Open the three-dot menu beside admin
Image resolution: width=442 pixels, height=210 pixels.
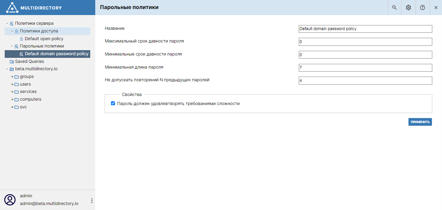pyautogui.click(x=92, y=201)
